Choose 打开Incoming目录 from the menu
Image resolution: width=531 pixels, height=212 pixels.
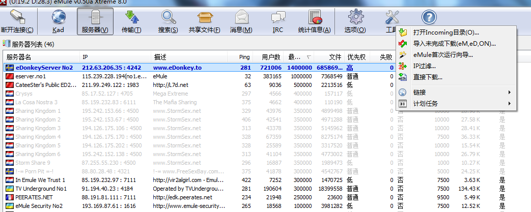coord(456,33)
